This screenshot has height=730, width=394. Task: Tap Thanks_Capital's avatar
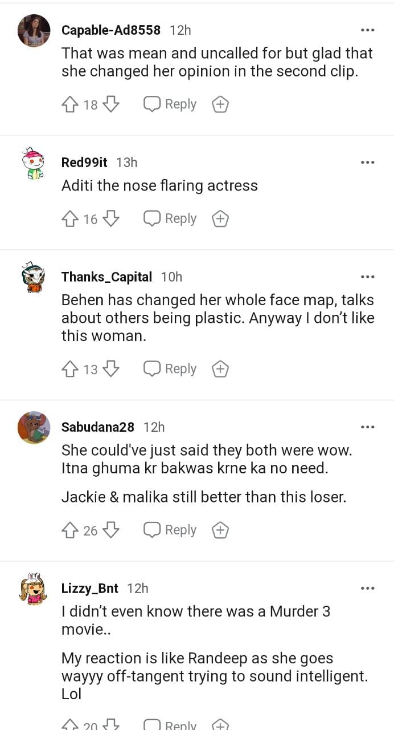tap(34, 277)
